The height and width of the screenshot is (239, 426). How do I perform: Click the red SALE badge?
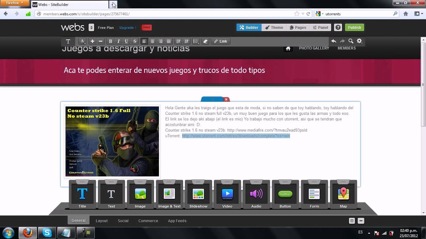[x=146, y=28]
